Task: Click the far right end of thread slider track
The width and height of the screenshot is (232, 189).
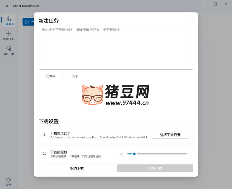Action: click(186, 154)
